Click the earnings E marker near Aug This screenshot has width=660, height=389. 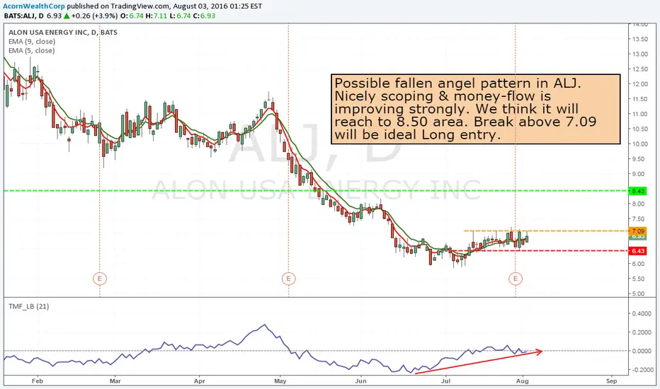tap(516, 279)
